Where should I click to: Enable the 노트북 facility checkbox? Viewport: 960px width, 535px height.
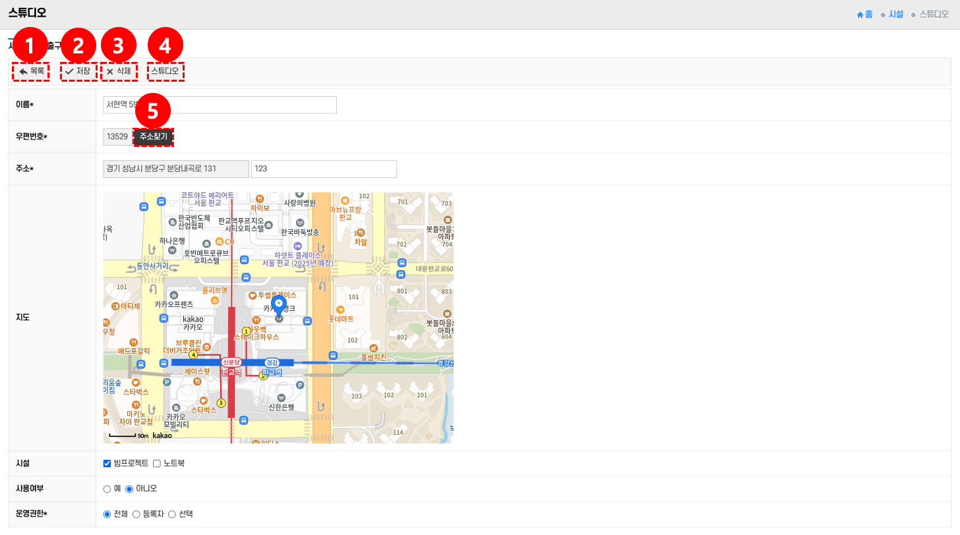point(157,463)
